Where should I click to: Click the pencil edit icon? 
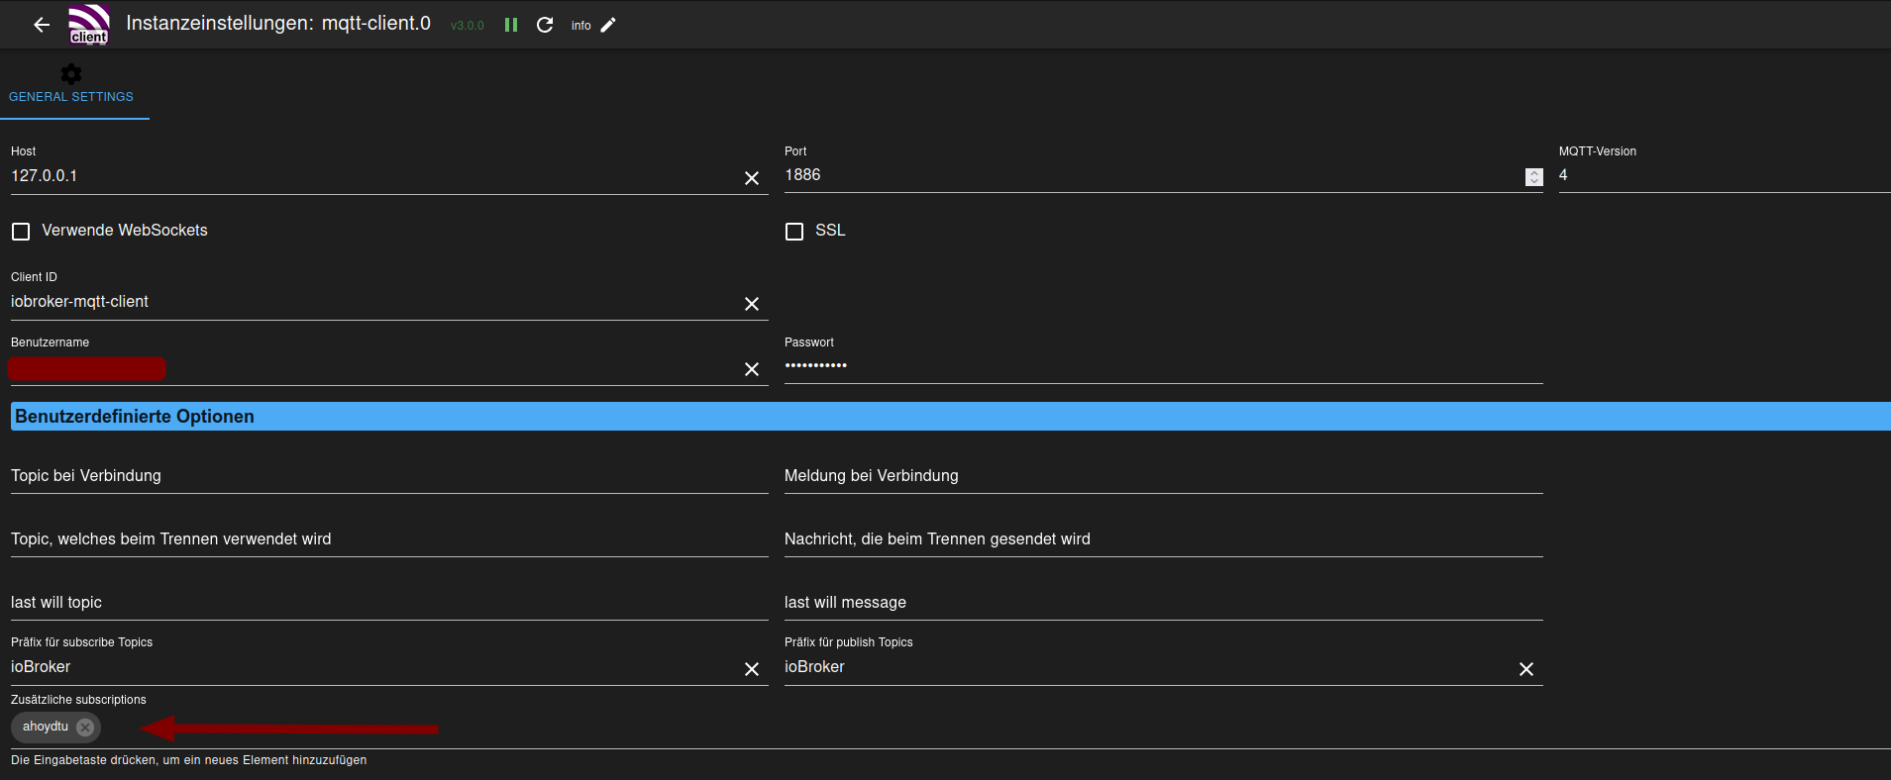coord(608,25)
